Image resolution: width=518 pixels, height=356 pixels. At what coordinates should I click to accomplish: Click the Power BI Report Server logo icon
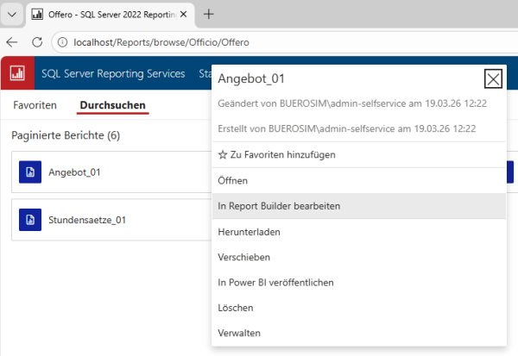tap(16, 73)
